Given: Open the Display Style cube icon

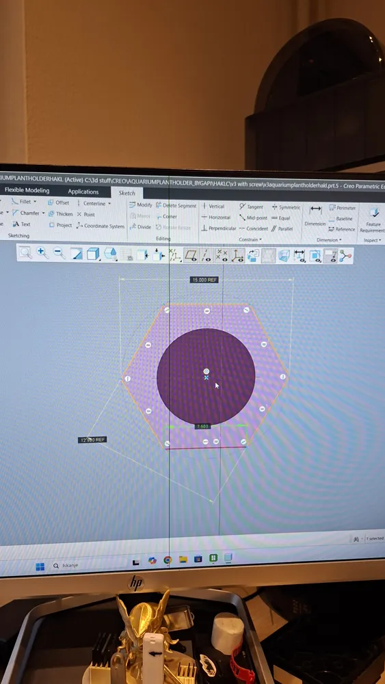Looking at the screenshot, I should click(x=93, y=253).
